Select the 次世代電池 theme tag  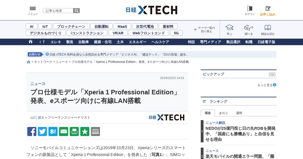click(145, 26)
